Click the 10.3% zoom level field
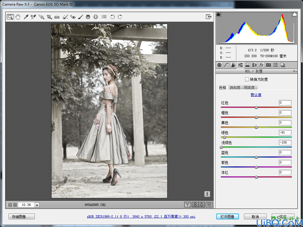This screenshot has height=227, width=303. [x=26, y=205]
